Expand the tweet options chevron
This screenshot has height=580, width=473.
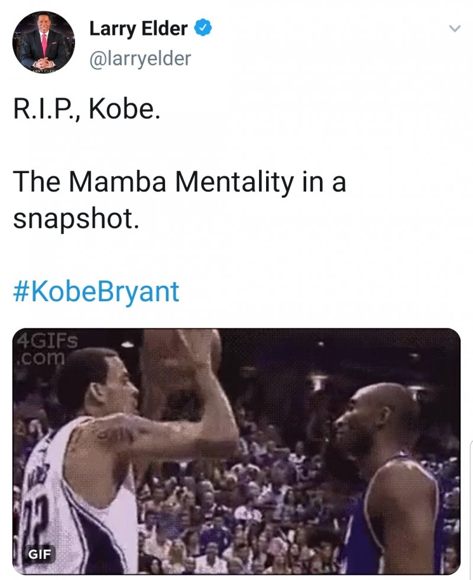click(453, 28)
